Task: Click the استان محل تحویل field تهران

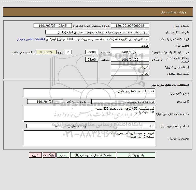Action: (x=130, y=67)
